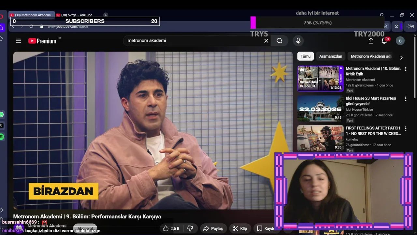
Task: Open the YouTube hamburger guide menu
Action: tap(18, 41)
